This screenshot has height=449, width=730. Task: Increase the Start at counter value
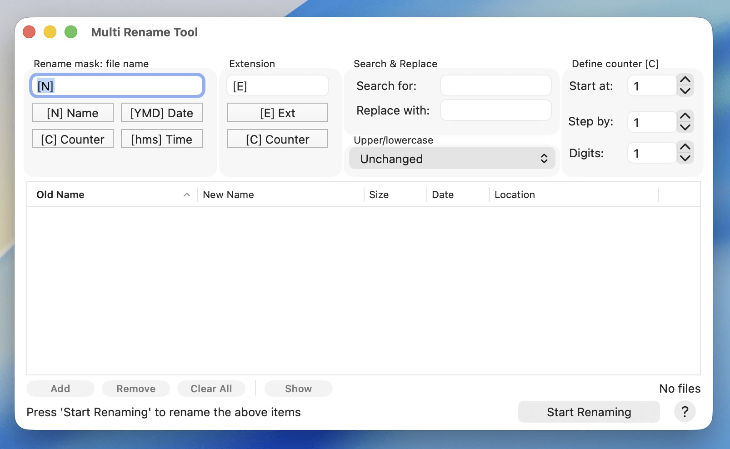tap(685, 80)
